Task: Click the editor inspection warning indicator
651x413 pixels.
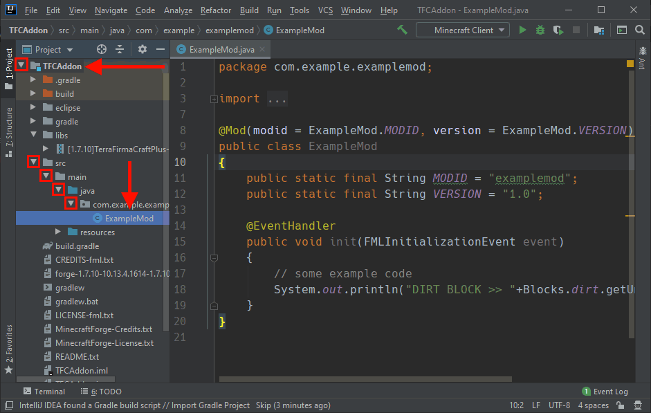Action: 630,64
